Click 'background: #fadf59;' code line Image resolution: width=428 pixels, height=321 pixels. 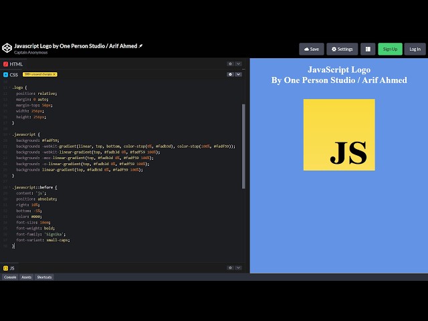[x=37, y=140]
